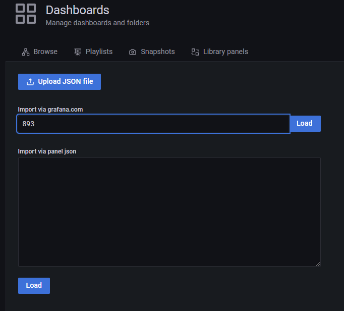Click Manage dashboards and folders subtitle
344x311 pixels.
97,23
